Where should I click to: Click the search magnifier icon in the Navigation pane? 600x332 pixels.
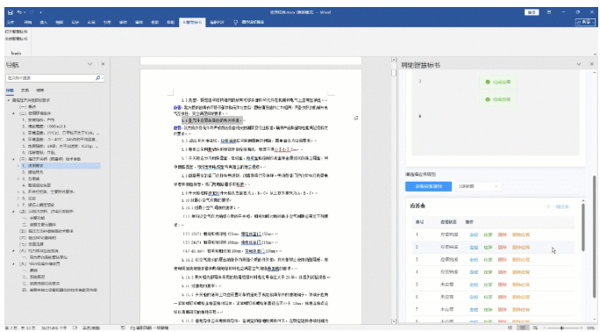[x=97, y=78]
